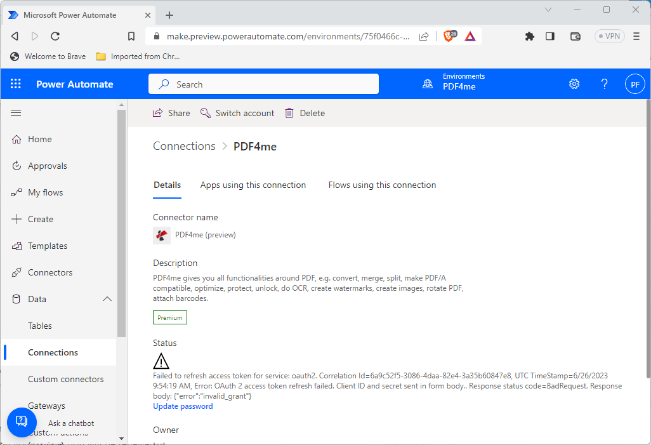Open the settings gear icon
The image size is (651, 445).
pos(574,84)
